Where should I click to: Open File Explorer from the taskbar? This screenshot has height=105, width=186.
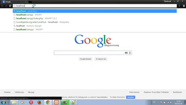pyautogui.click(x=14, y=102)
